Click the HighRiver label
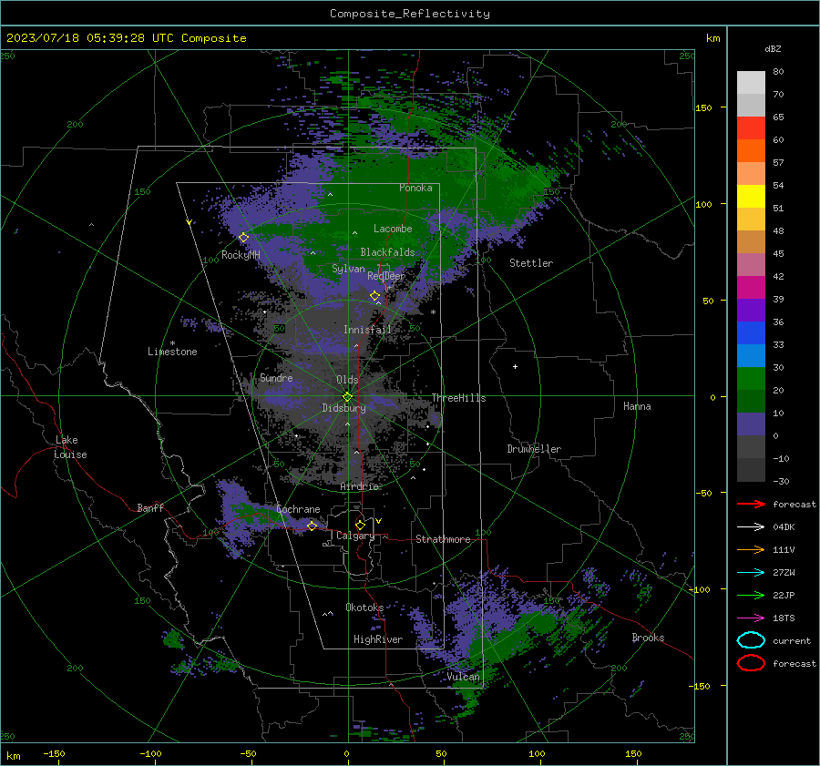Image resolution: width=820 pixels, height=766 pixels. [x=378, y=639]
